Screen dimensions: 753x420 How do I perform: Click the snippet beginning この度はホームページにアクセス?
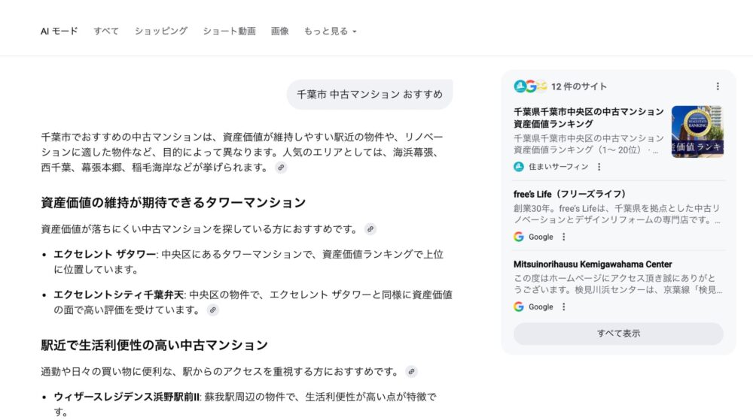pos(617,284)
